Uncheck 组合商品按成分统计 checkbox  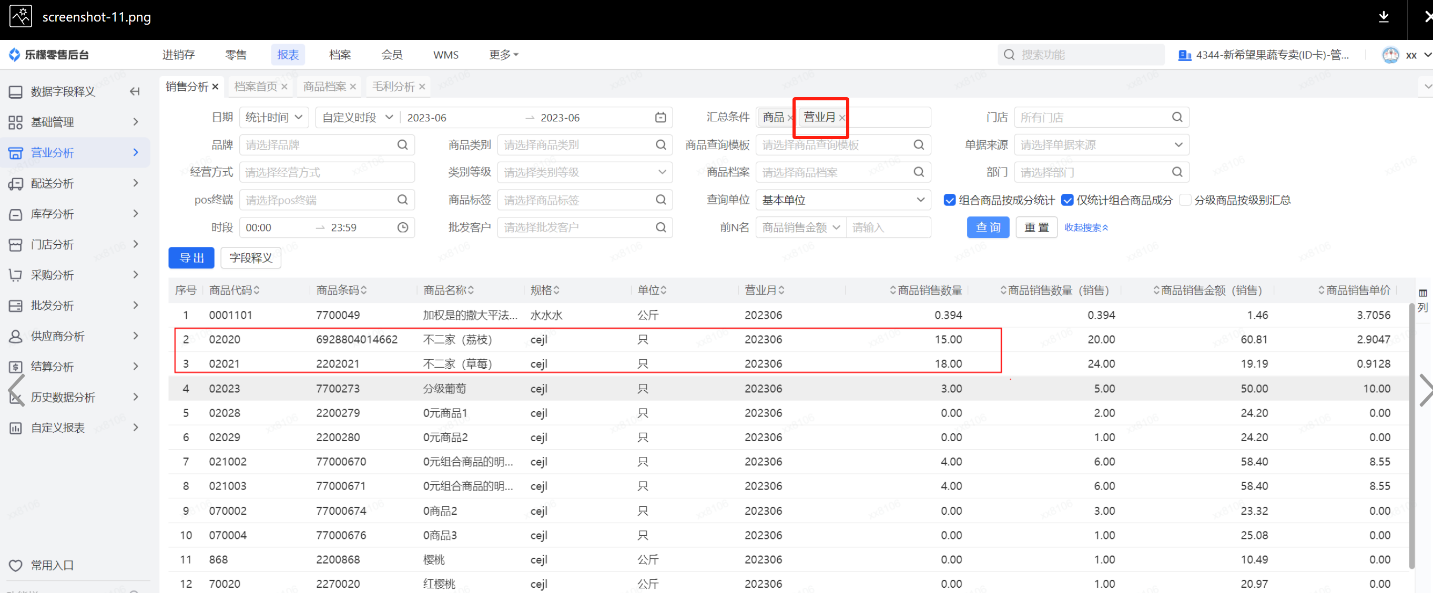pos(950,200)
